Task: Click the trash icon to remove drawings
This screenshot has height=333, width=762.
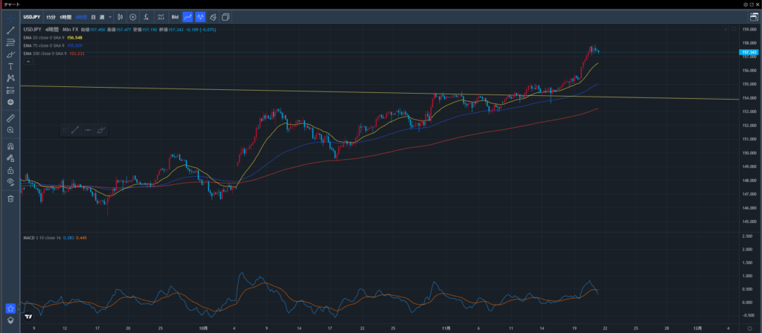Action: click(x=10, y=198)
